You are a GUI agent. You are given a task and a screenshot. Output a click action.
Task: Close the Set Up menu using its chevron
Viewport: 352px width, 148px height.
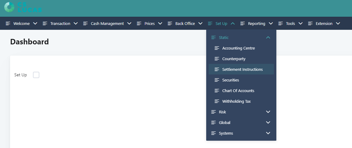[233, 23]
